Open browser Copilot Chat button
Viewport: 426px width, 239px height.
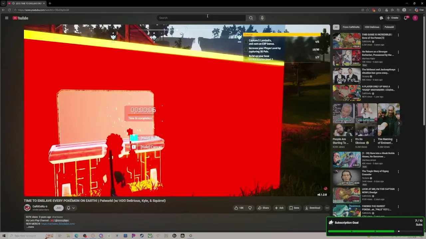tap(419, 10)
